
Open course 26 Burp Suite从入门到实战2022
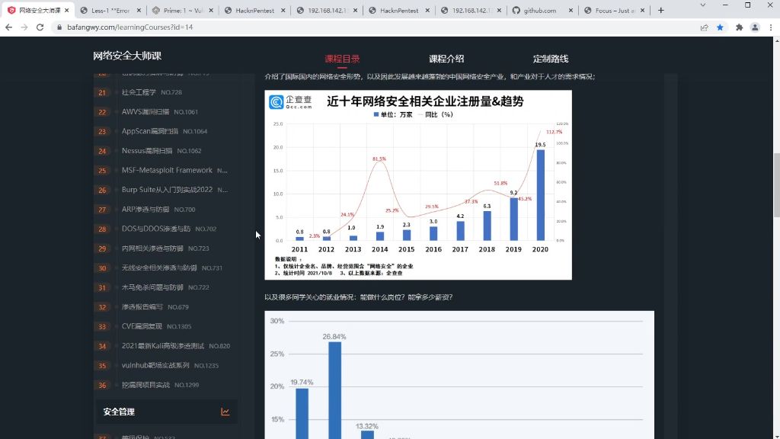point(165,190)
